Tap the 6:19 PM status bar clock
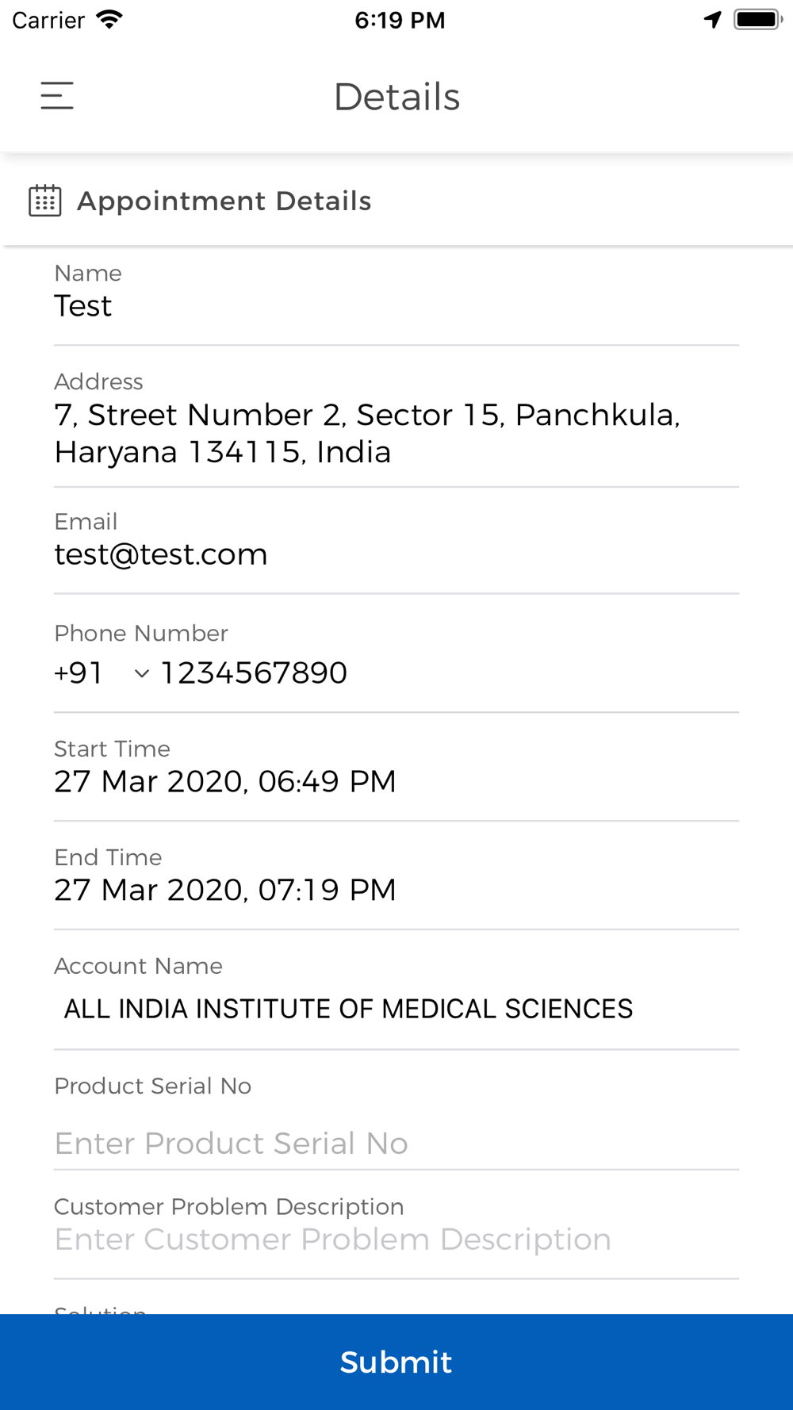This screenshot has width=793, height=1410. click(x=400, y=20)
